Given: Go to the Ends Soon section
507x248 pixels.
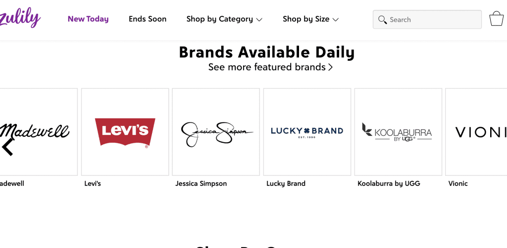Looking at the screenshot, I should coord(148,19).
